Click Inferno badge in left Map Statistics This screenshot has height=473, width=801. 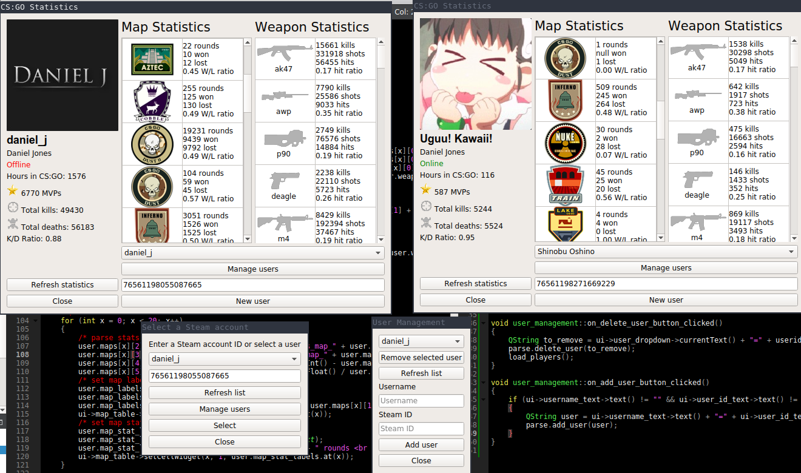tap(152, 226)
